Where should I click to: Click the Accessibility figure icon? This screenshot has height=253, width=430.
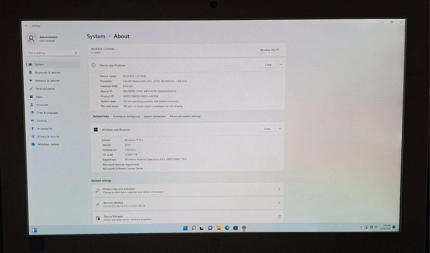click(33, 128)
